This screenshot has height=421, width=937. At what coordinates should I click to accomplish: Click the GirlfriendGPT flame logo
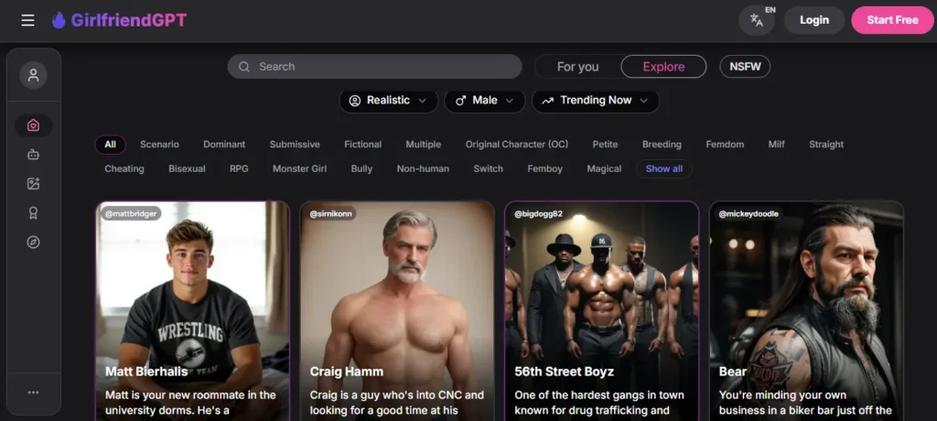point(59,20)
